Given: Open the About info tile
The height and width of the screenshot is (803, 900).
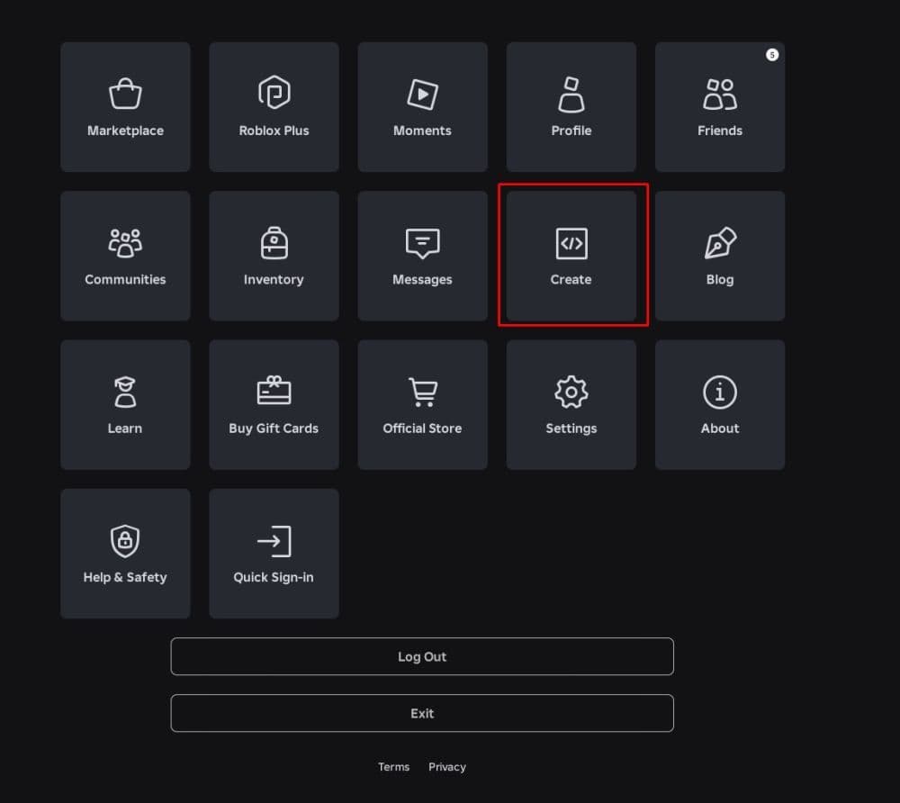Looking at the screenshot, I should (x=720, y=405).
